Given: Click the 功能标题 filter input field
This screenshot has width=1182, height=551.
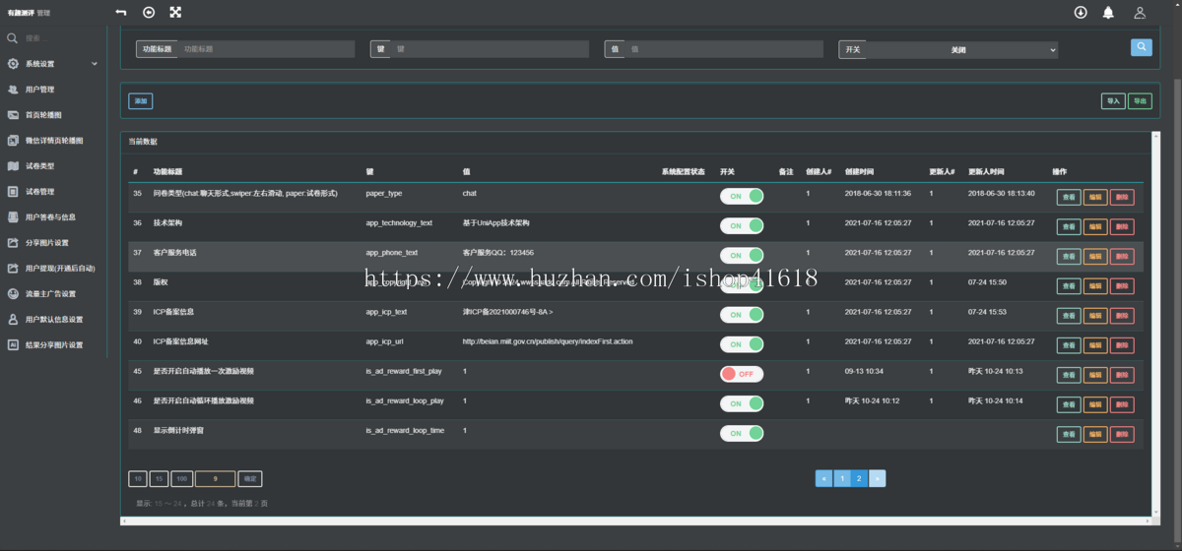Looking at the screenshot, I should tap(266, 49).
